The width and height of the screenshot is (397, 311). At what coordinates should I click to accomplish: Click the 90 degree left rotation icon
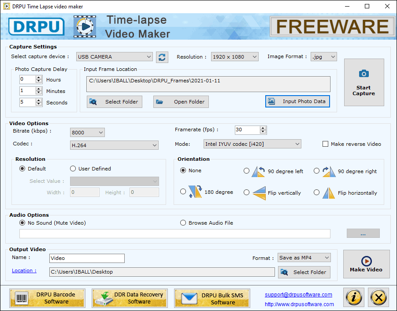[x=258, y=171]
